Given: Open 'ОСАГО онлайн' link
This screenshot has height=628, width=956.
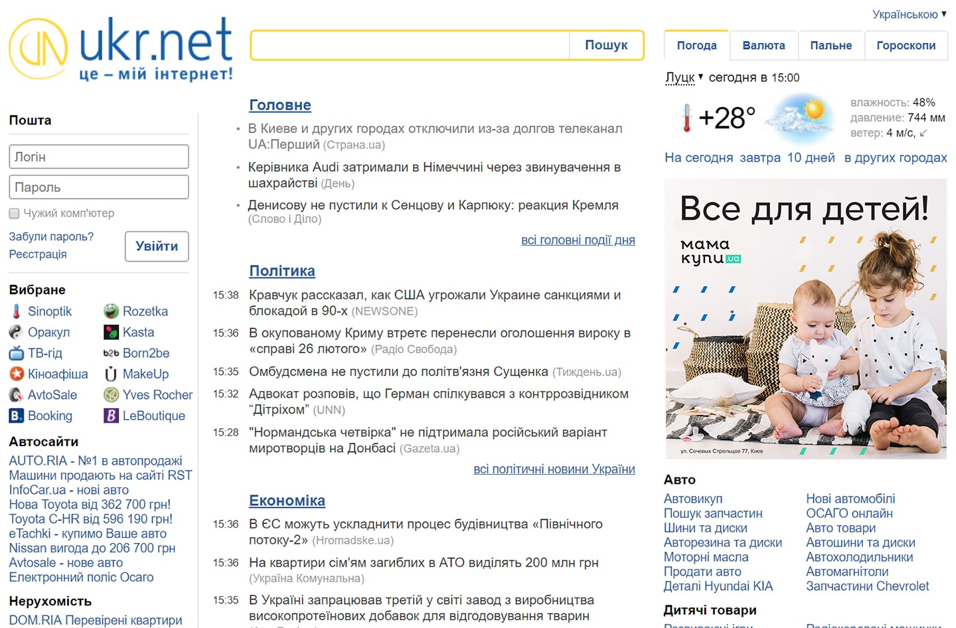Looking at the screenshot, I should pyautogui.click(x=849, y=513).
